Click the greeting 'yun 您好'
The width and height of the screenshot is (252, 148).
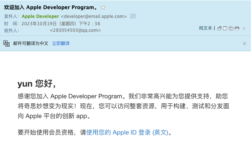click(x=37, y=84)
